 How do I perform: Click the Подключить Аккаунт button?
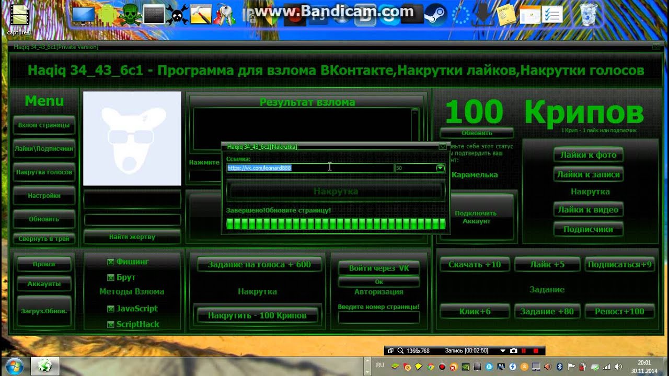(476, 217)
